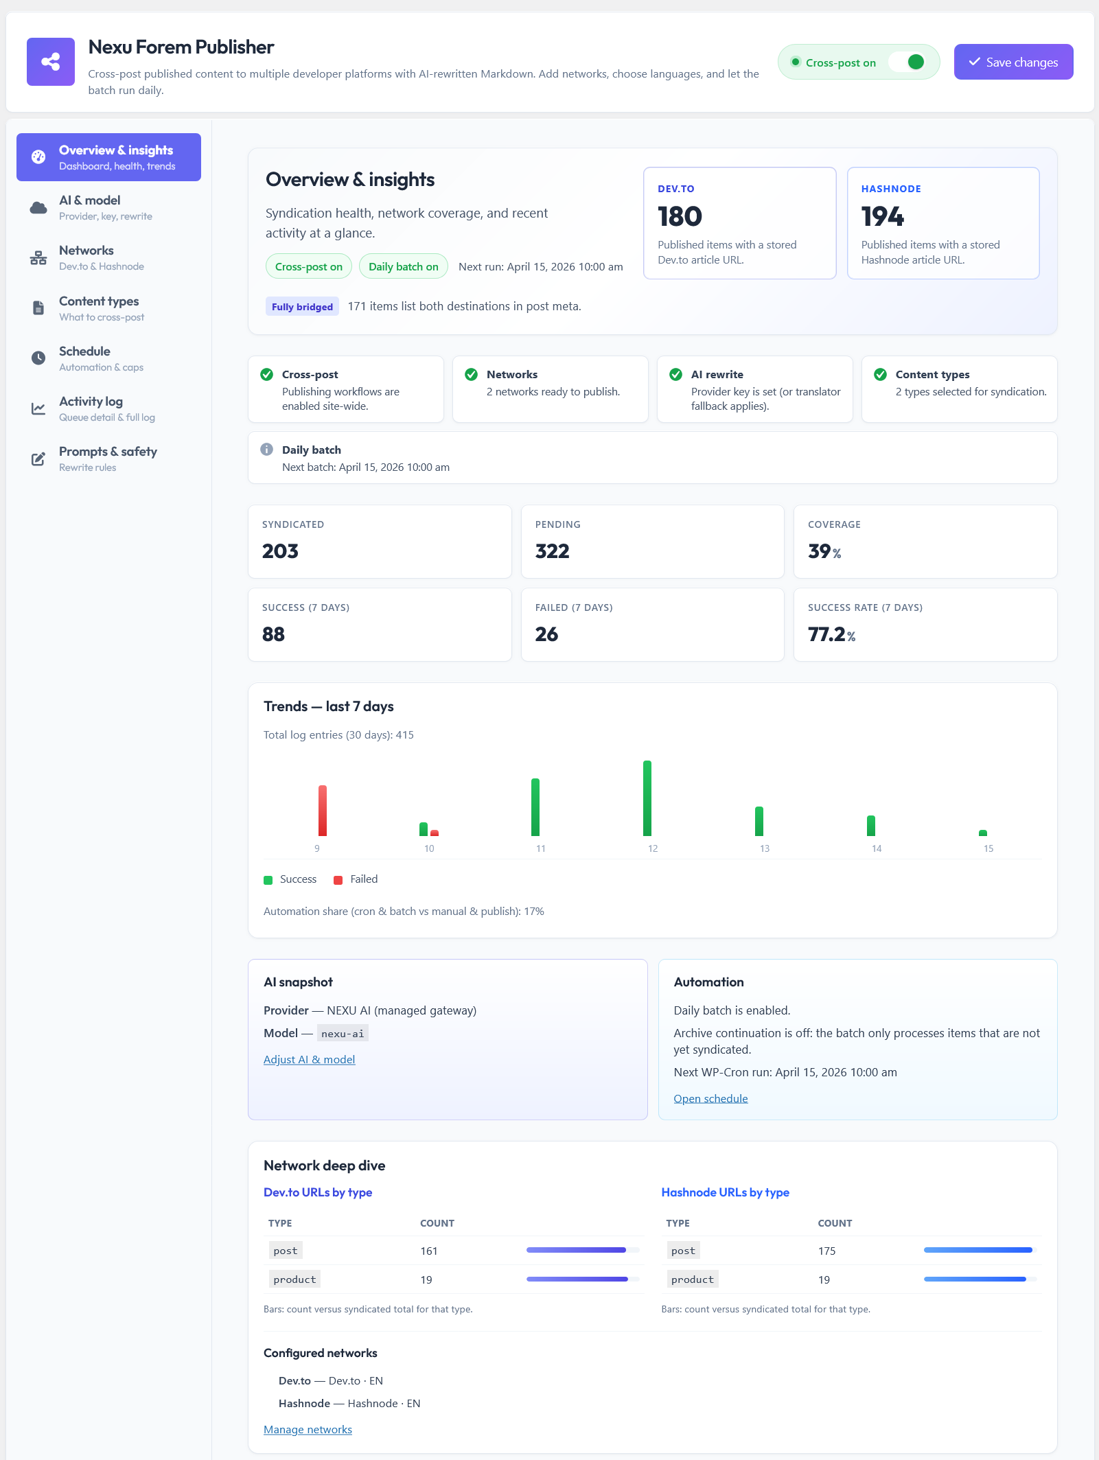Click the checkmark icon in Save changes
This screenshot has width=1099, height=1460.
click(974, 62)
